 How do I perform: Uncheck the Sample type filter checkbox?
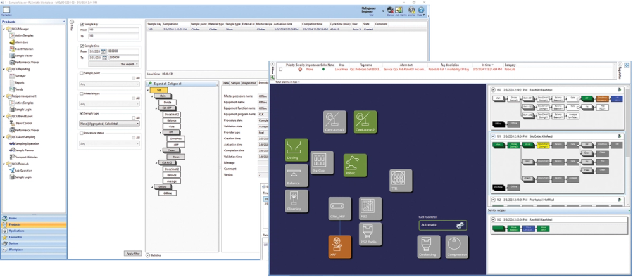(x=82, y=113)
